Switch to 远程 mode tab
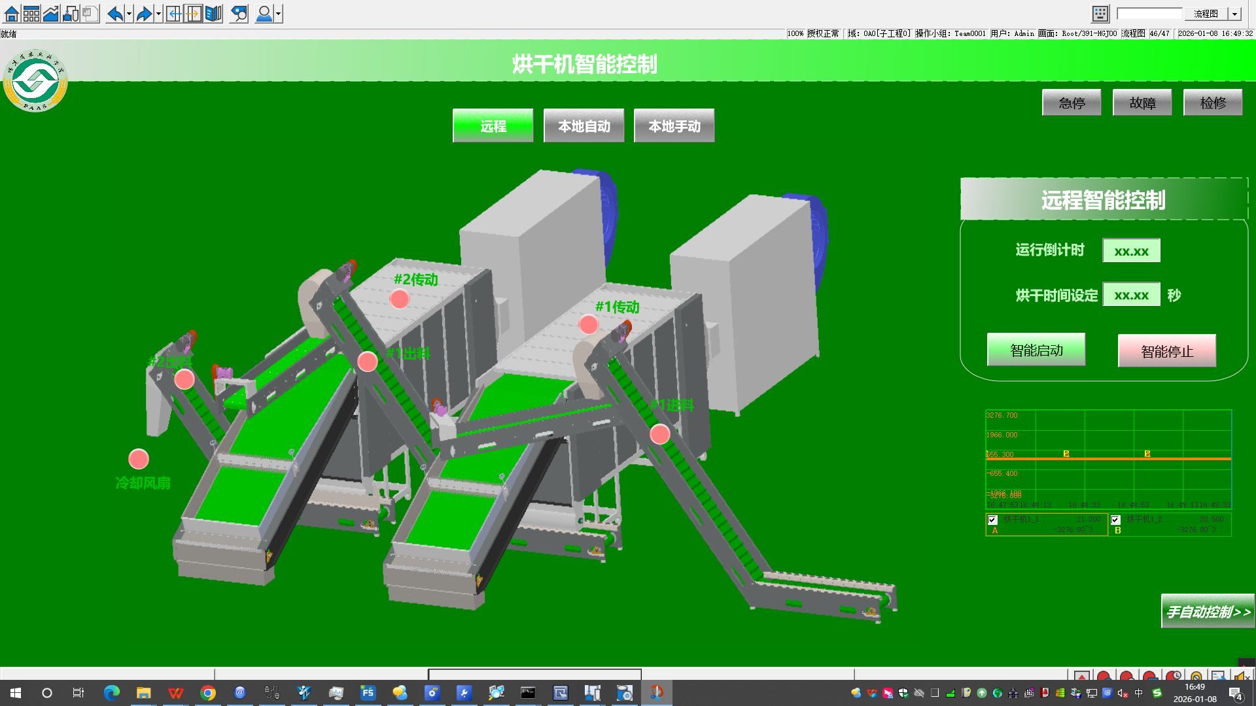The image size is (1256, 706). (x=493, y=126)
